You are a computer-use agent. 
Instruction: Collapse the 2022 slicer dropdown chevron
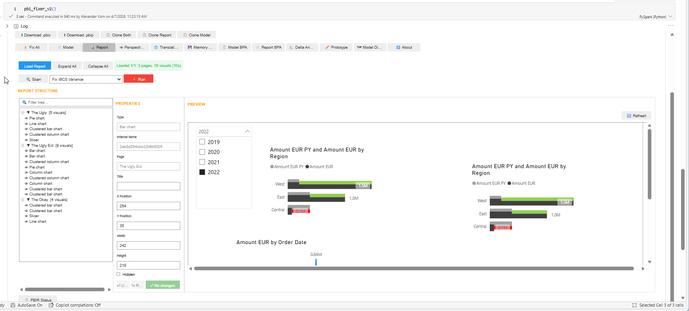coord(247,131)
